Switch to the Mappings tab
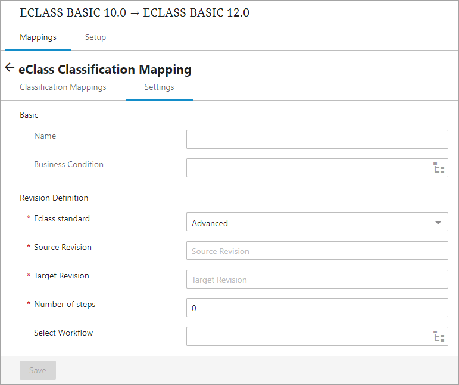Viewport: 459px width, 385px height. pyautogui.click(x=38, y=37)
